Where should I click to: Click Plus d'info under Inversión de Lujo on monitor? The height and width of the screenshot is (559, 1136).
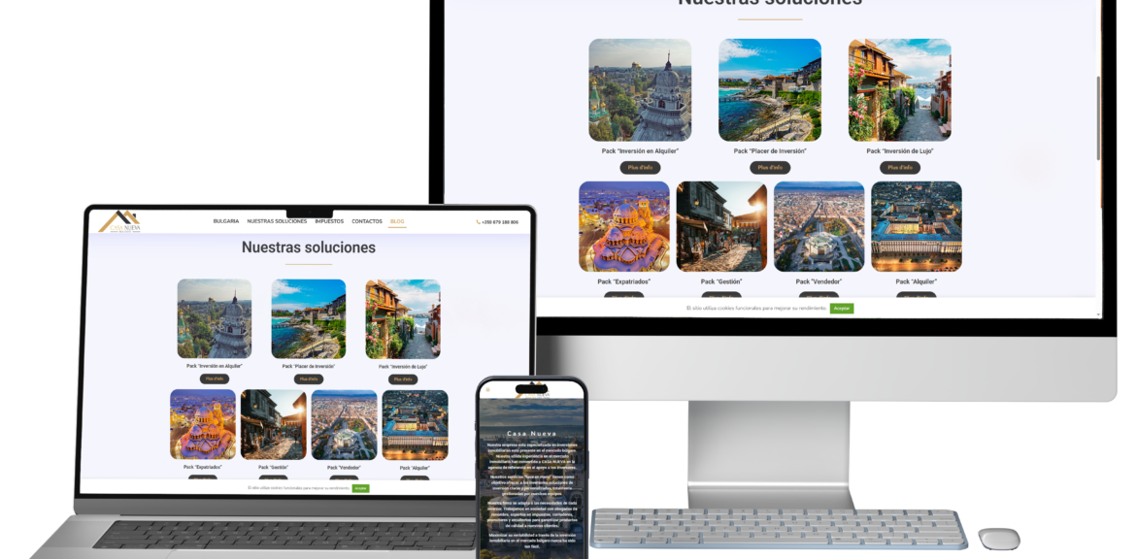click(x=900, y=167)
